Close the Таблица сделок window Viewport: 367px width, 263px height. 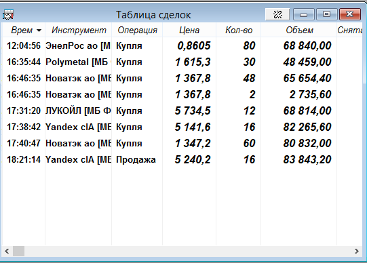(349, 14)
